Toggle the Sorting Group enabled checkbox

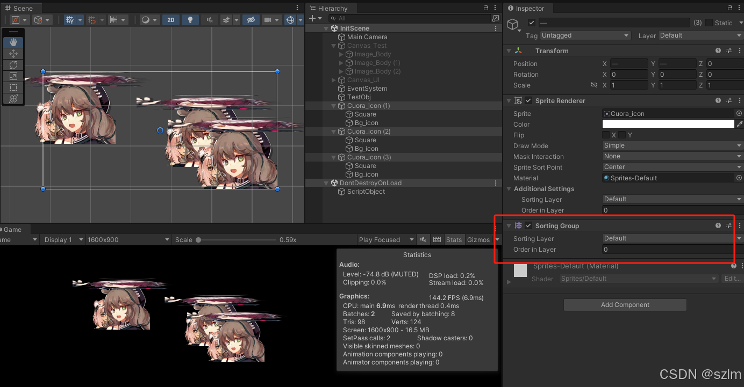[528, 225]
